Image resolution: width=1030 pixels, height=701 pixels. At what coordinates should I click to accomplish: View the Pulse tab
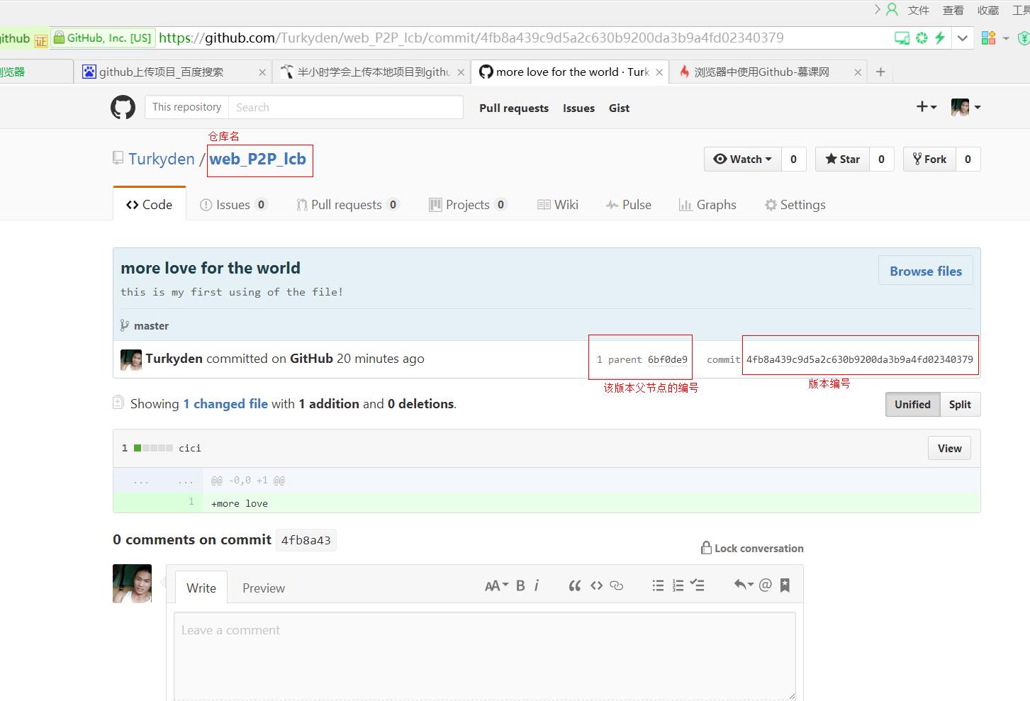(629, 205)
